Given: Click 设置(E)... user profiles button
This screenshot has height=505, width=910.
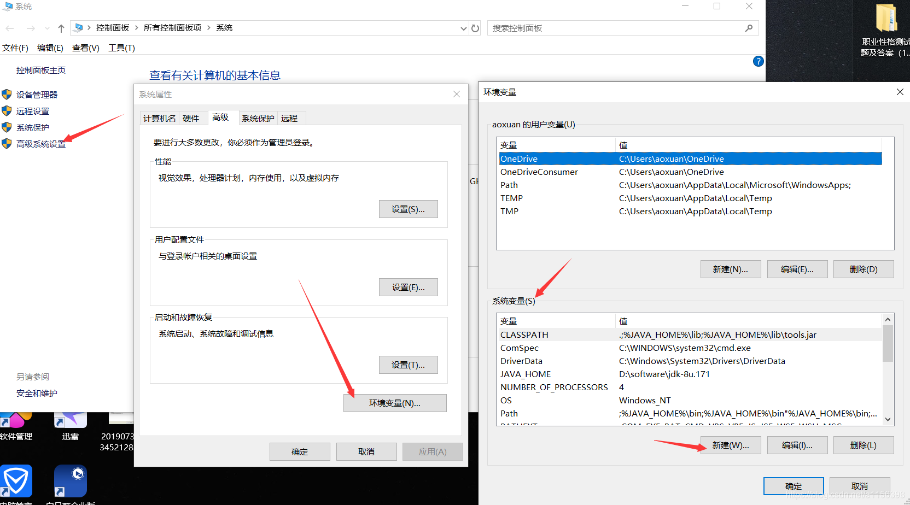Looking at the screenshot, I should pos(408,287).
